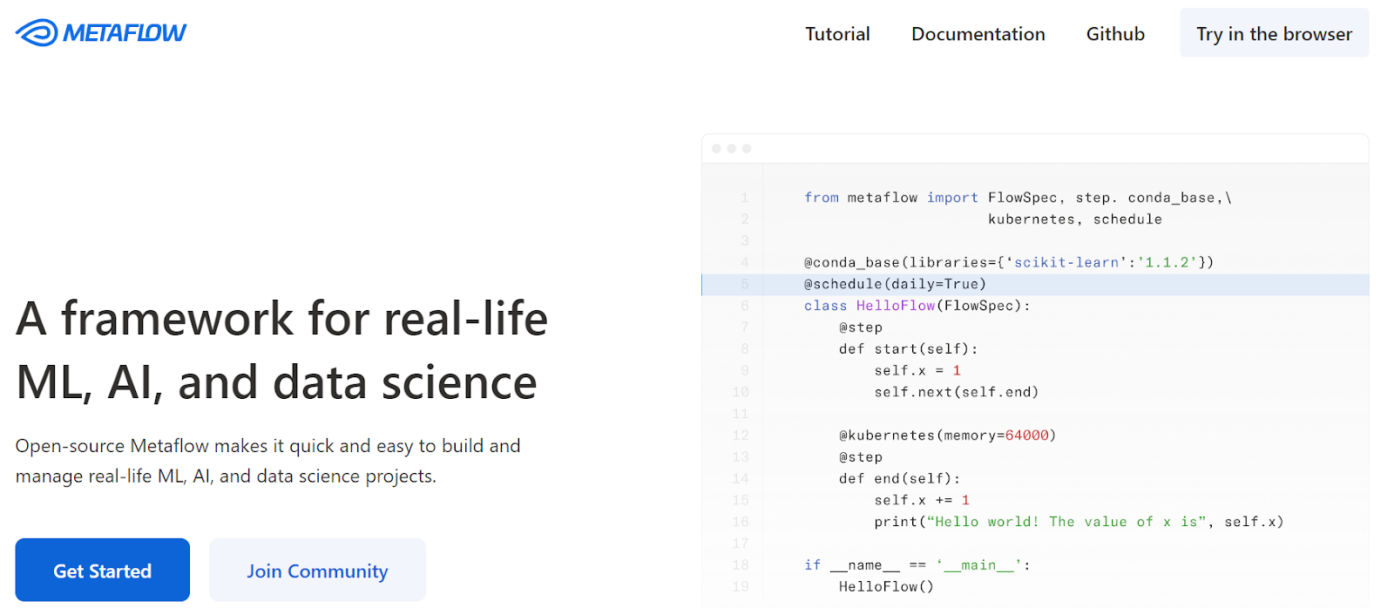Click the "if __name__ == '__main__'" line
The height and width of the screenshot is (608, 1394).
917,565
